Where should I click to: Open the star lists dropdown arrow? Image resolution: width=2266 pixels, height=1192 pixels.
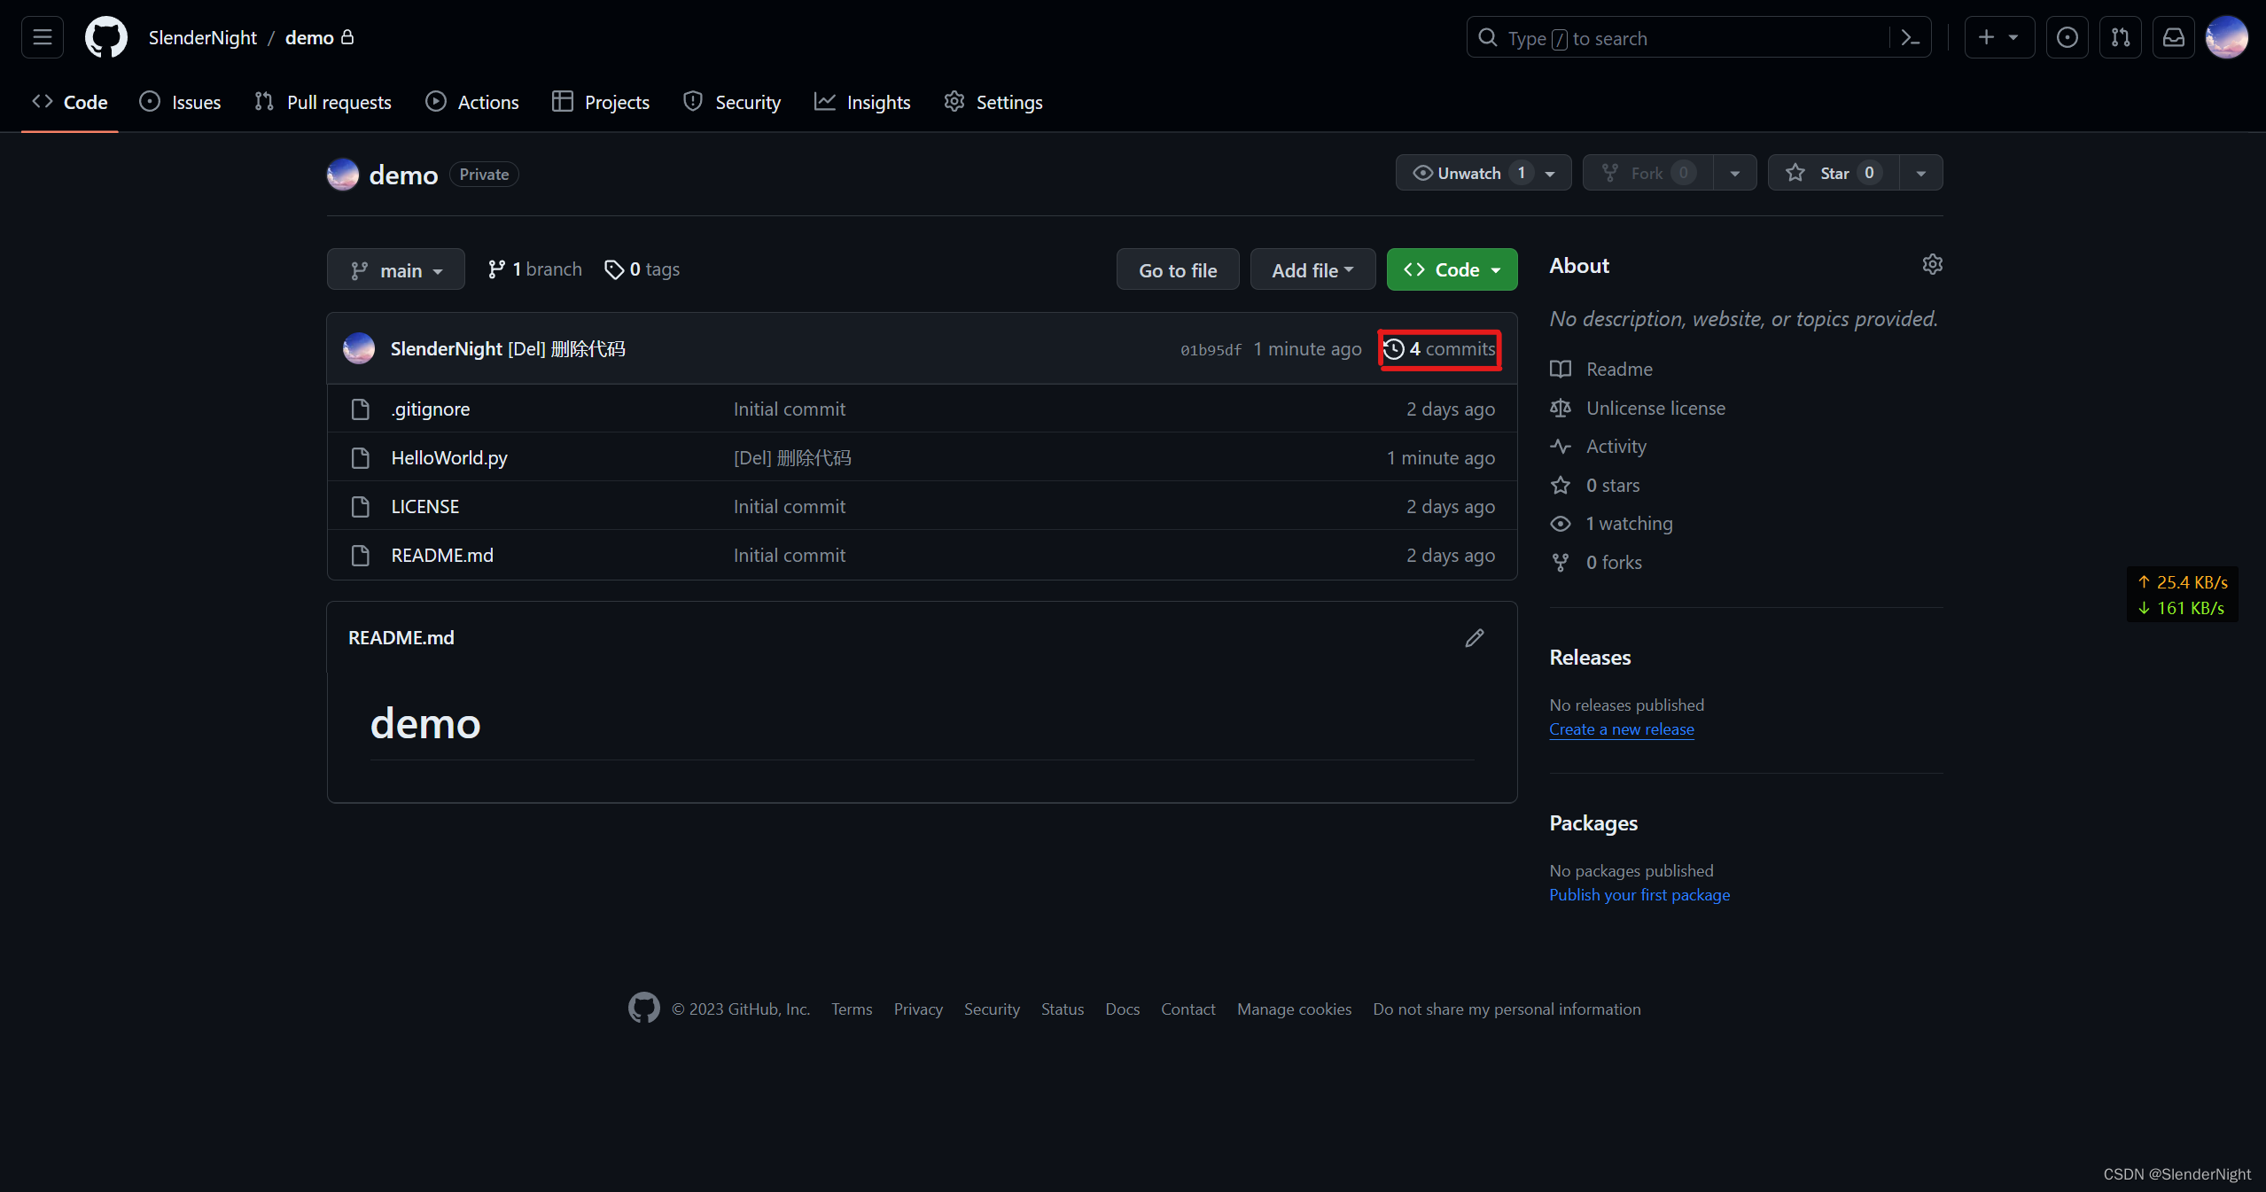tap(1920, 173)
